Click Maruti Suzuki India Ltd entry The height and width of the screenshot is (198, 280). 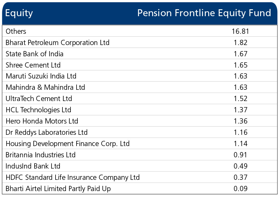coord(41,76)
